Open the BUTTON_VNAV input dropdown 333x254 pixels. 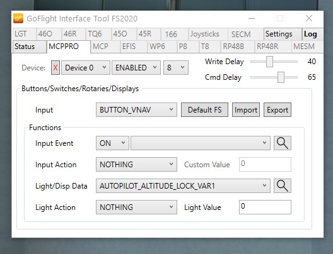[x=136, y=110]
